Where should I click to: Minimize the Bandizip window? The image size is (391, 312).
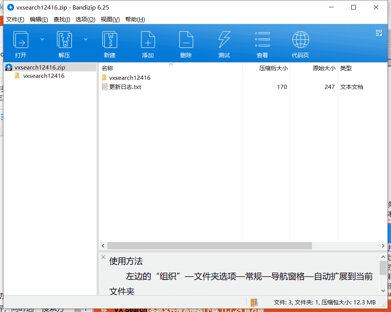pos(331,7)
